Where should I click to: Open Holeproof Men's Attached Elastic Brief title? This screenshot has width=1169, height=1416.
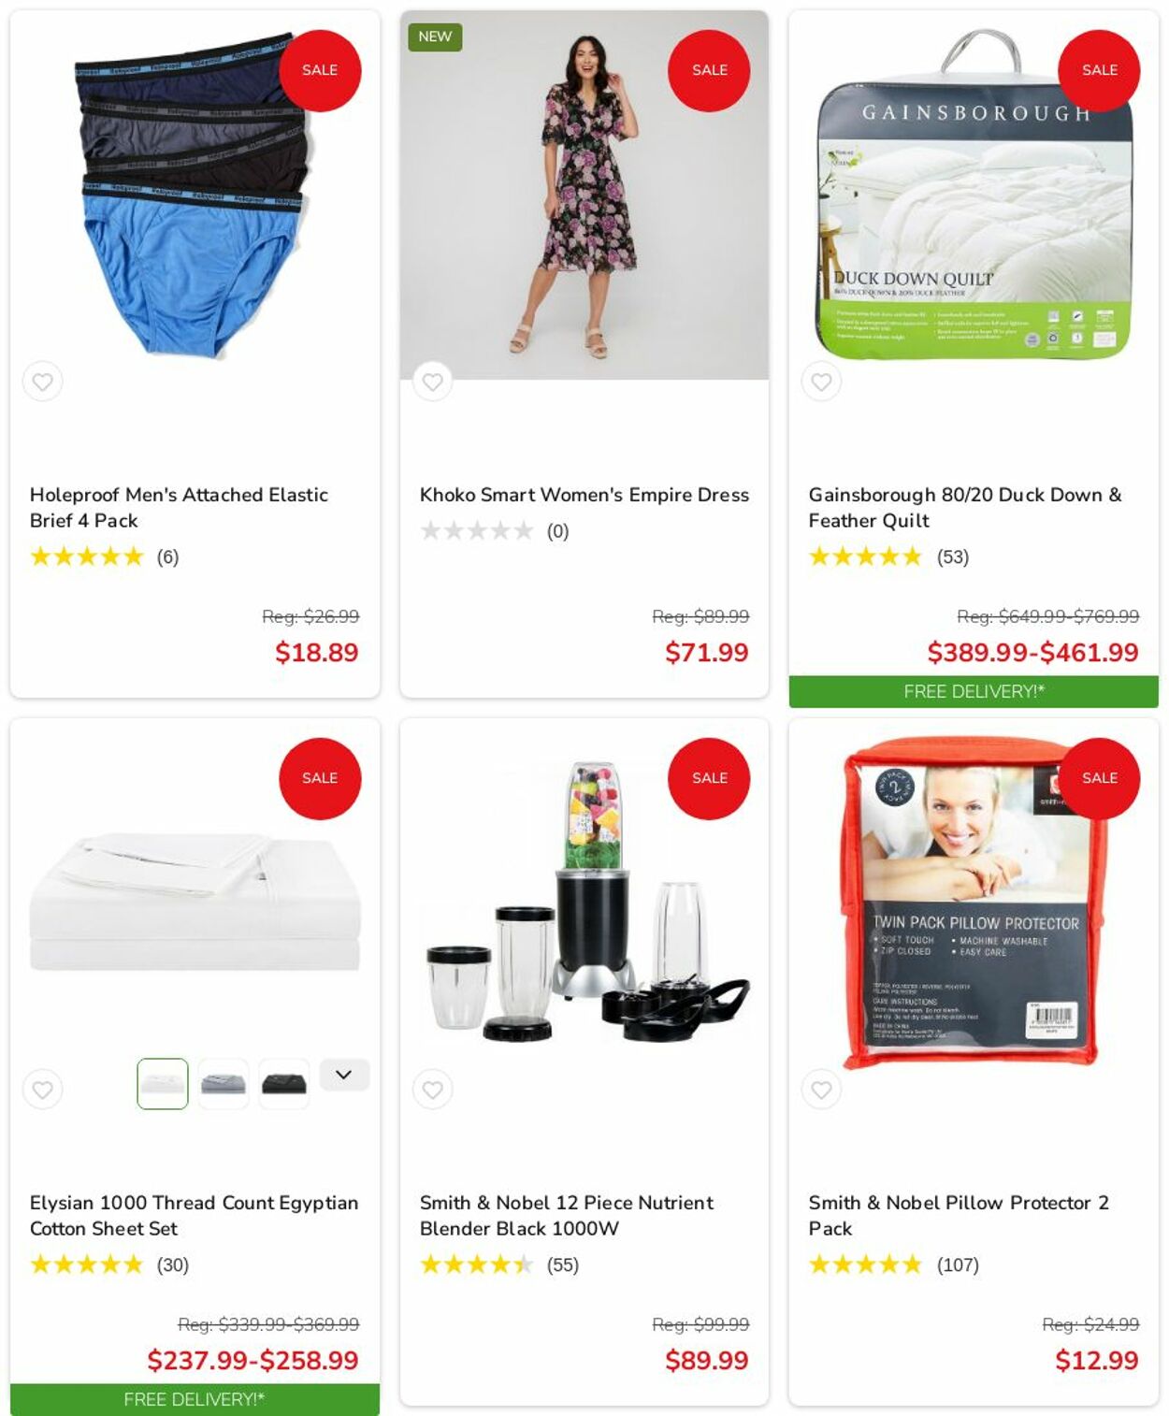coord(179,507)
